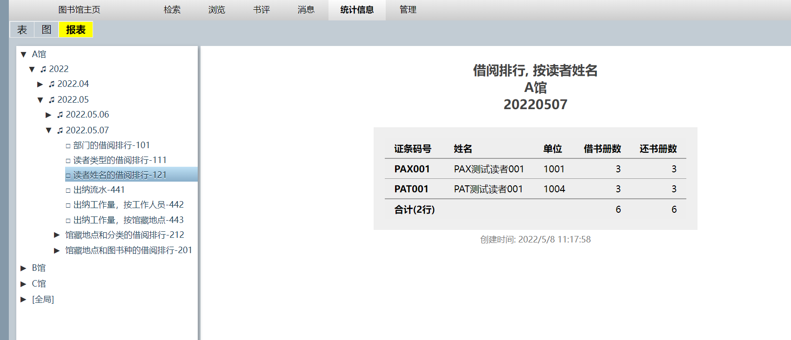Open the 图书馆主页 menu item
This screenshot has height=340, width=791.
79,10
